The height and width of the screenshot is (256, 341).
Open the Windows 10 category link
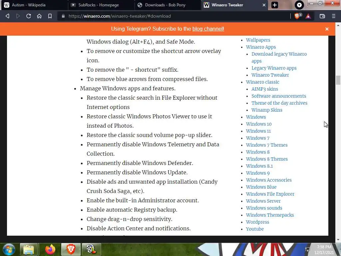pyautogui.click(x=258, y=124)
